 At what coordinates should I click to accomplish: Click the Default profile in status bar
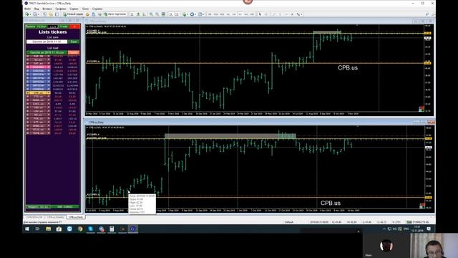tap(289, 222)
